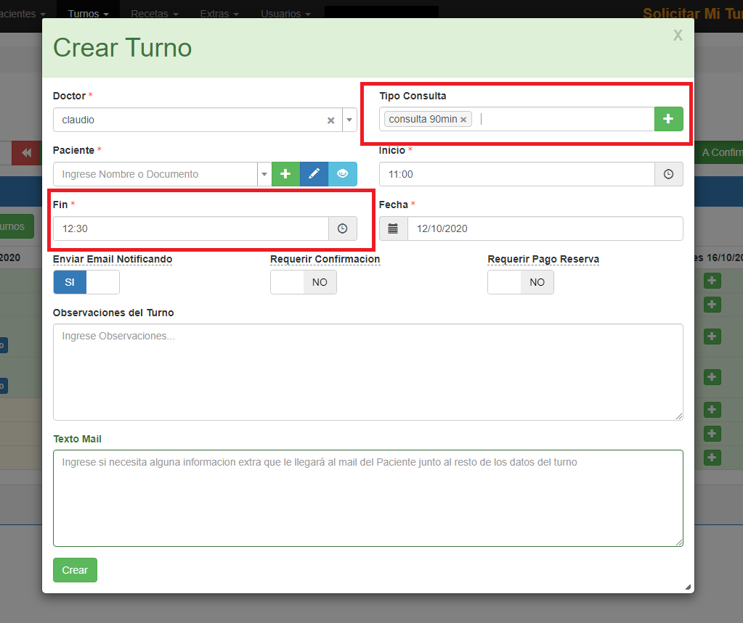
Task: Remove the 'consulta 90min' tag
Action: [463, 120]
